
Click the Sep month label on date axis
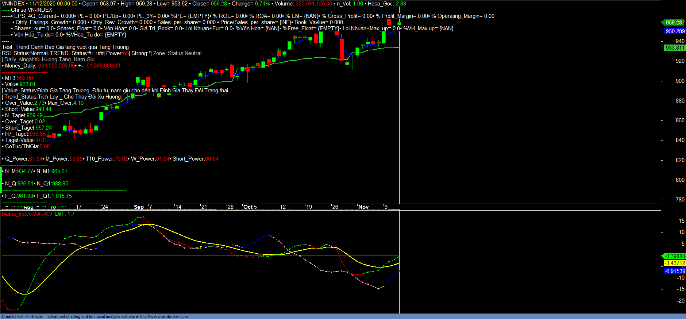139,207
